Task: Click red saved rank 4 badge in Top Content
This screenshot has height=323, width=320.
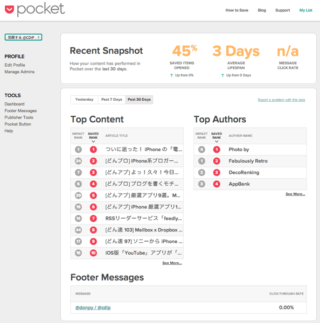Action: click(93, 184)
